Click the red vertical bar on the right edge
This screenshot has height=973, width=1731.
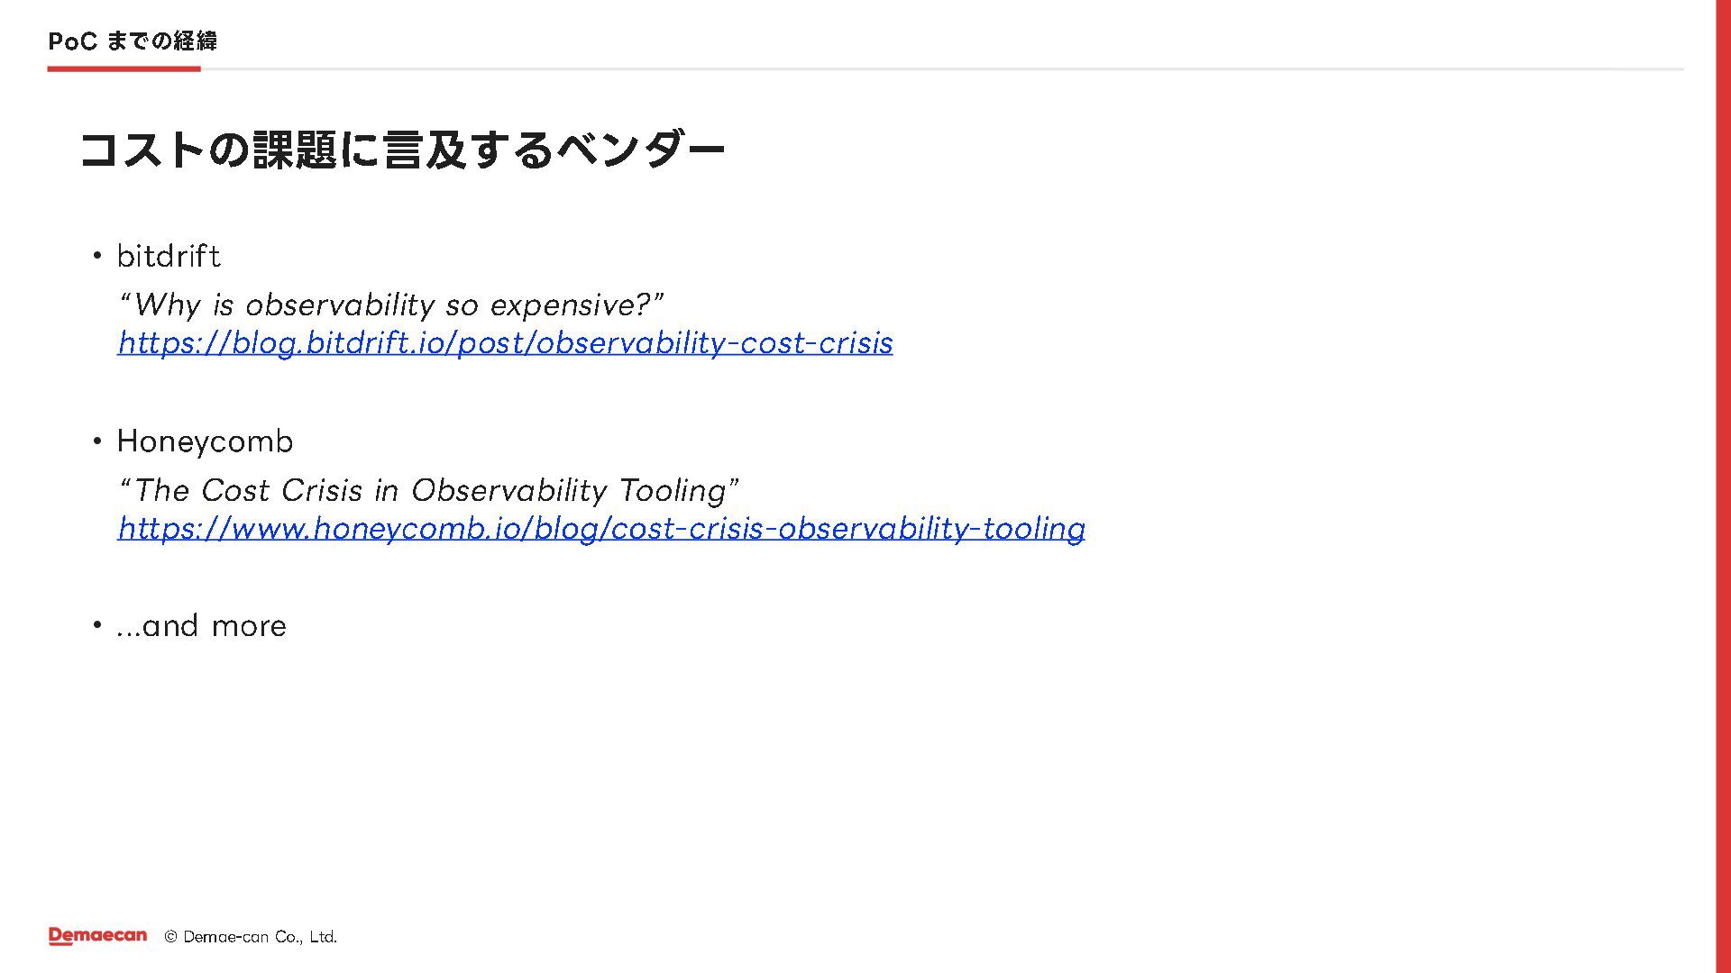[1723, 486]
